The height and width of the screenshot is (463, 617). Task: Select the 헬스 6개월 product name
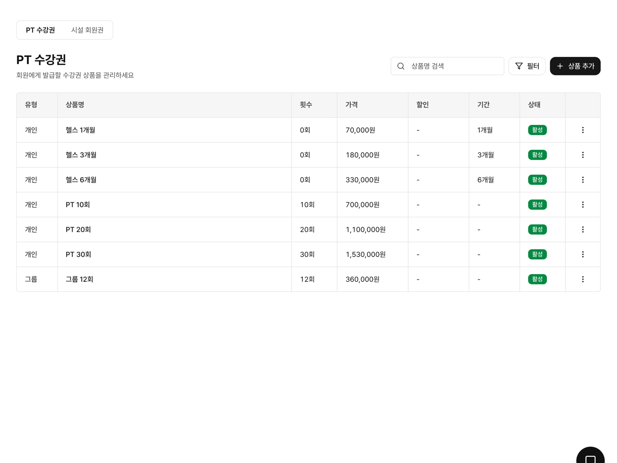point(81,180)
